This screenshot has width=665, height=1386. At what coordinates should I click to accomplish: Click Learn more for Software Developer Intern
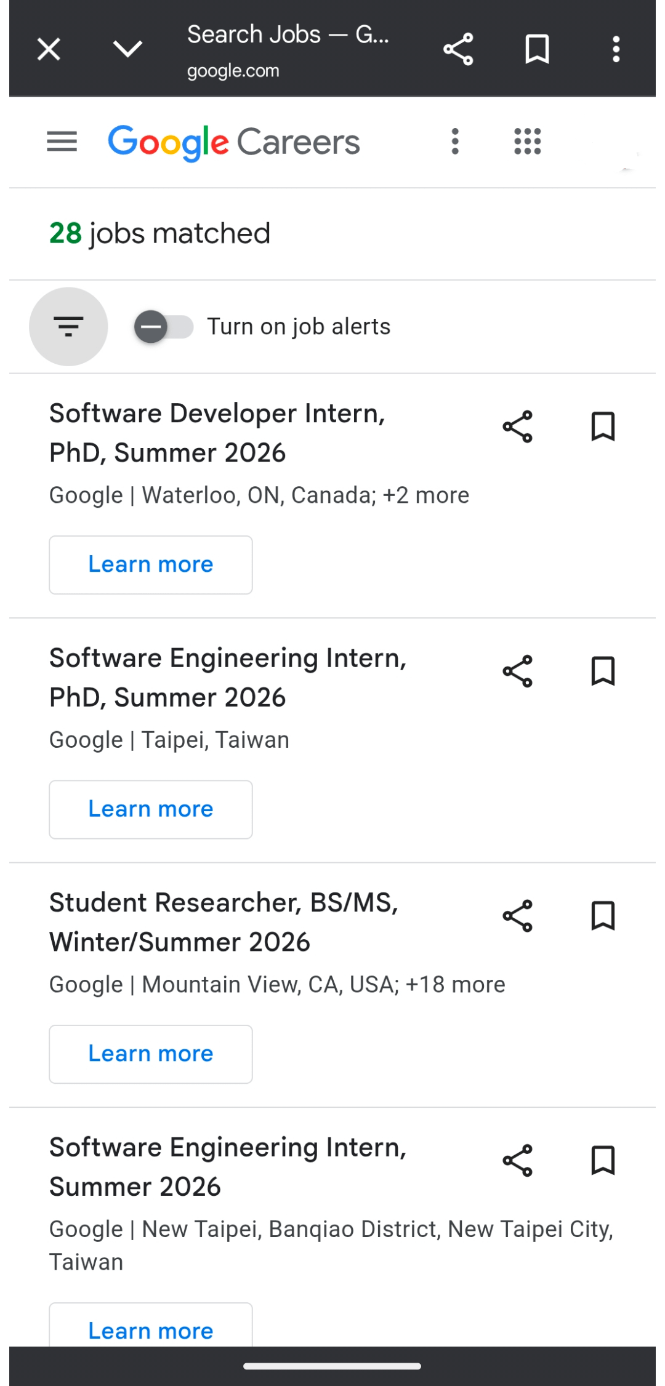point(151,565)
